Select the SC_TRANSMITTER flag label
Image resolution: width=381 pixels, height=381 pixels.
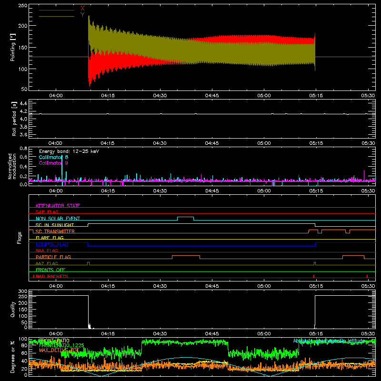point(55,231)
